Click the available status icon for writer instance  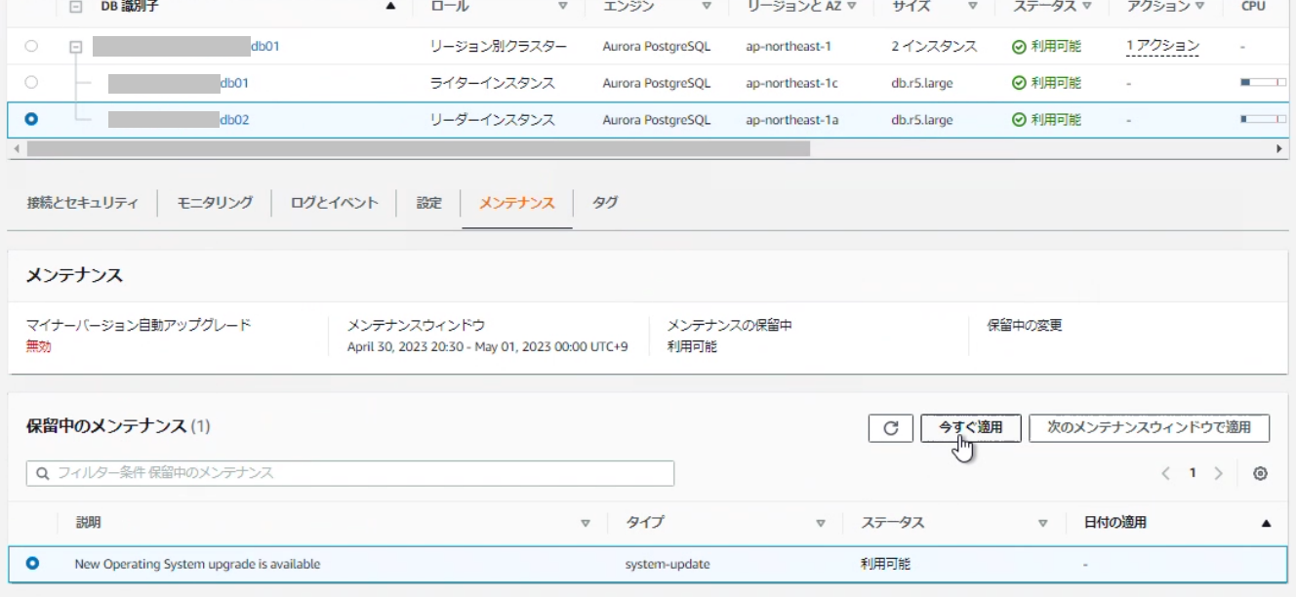[1019, 83]
